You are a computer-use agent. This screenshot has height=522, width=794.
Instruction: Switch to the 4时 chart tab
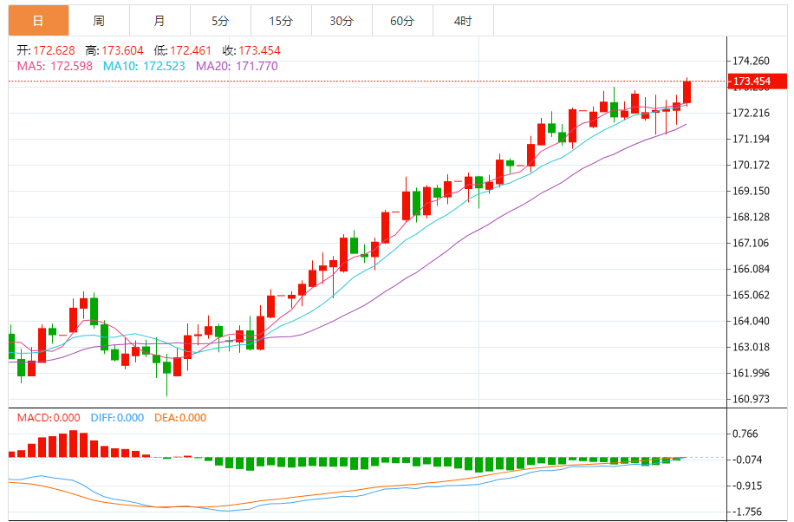tap(463, 21)
